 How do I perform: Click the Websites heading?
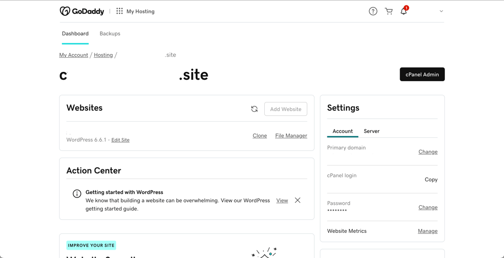tap(85, 108)
